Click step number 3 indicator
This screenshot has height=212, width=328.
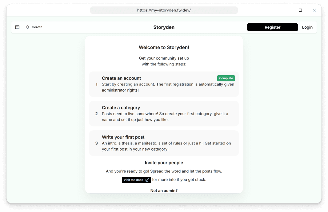tap(96, 143)
